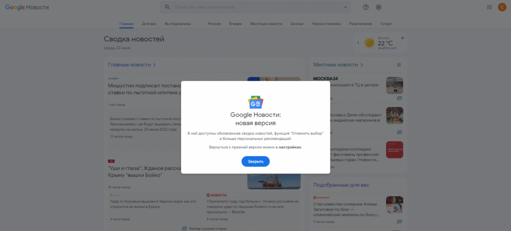
Task: Click the Google Новости header logo
Action: 27,7
